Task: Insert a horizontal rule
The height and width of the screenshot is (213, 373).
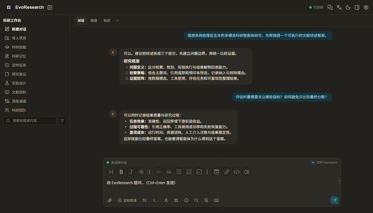Action: click(158, 172)
